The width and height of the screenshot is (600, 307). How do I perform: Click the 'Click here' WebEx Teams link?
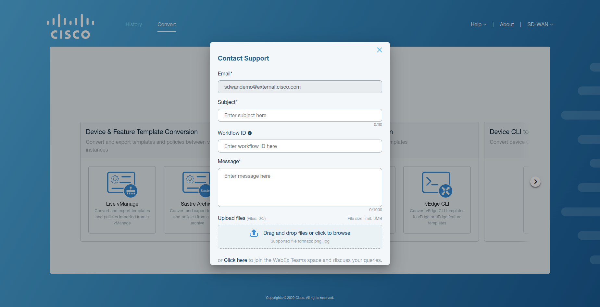235,260
